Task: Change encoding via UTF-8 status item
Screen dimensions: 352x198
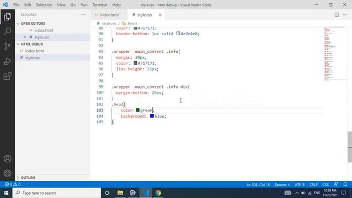Action: (299, 185)
